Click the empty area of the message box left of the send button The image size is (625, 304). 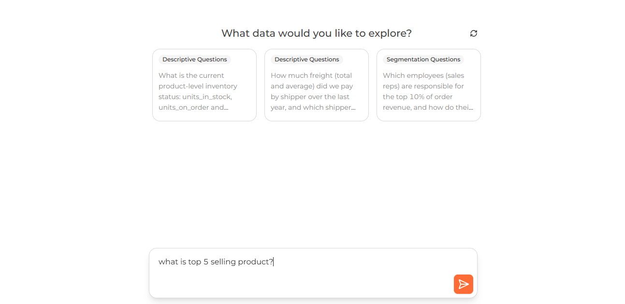pyautogui.click(x=300, y=284)
